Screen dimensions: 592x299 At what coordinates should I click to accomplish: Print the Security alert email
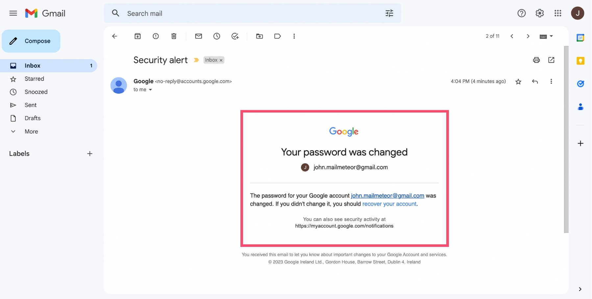[536, 60]
